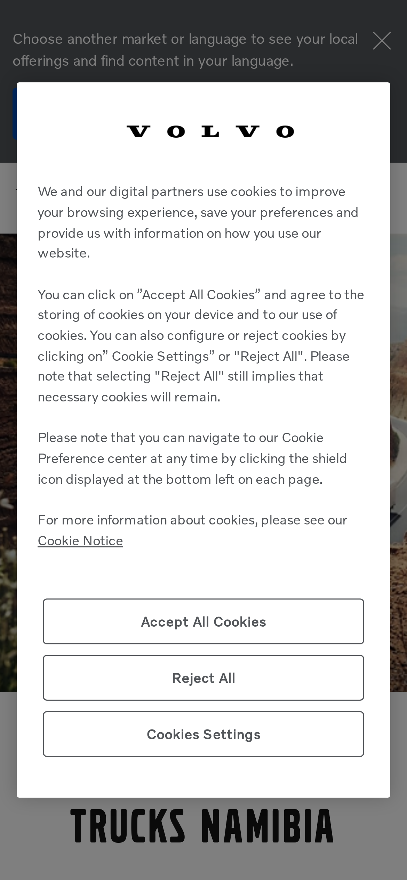
Task: Click the blank space below Cookies Settings button
Action: point(203,777)
